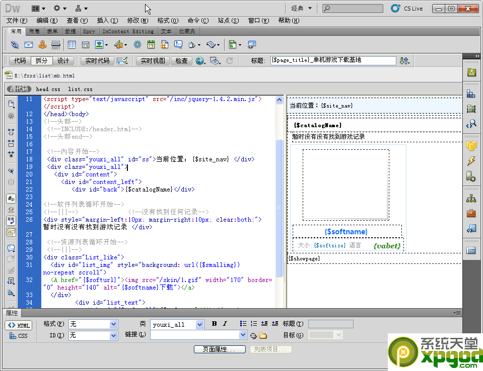This screenshot has width=483, height=371.
Task: Open the 格式 dropdown showing 无
Action: click(93, 324)
